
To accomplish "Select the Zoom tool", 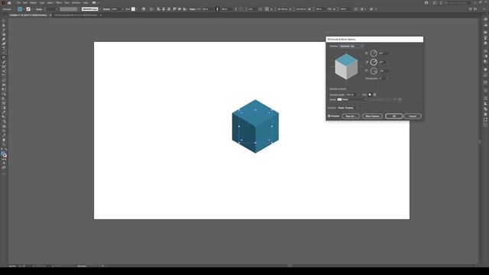I will [4, 144].
